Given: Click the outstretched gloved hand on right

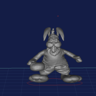Looking at the screenshot, I should 78,59.
